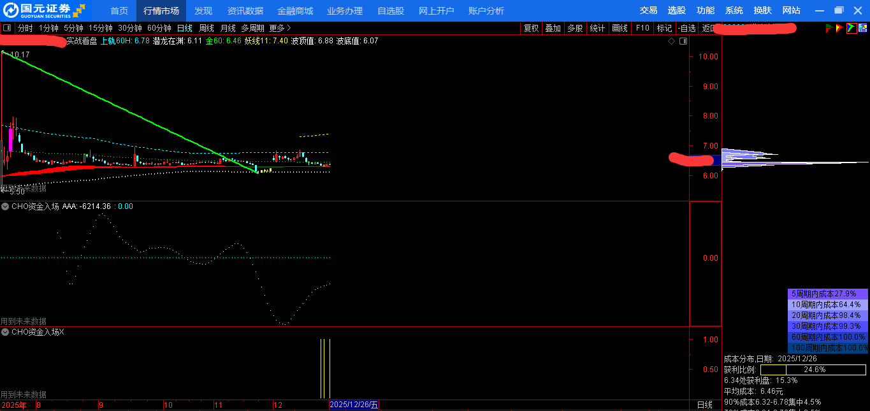870x411 pixels.
Task: Click the 获利比例 24.6% progress bar
Action: point(813,370)
